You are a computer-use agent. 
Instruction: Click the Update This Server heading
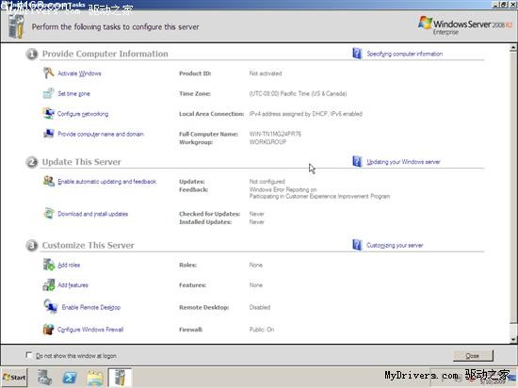tap(82, 162)
